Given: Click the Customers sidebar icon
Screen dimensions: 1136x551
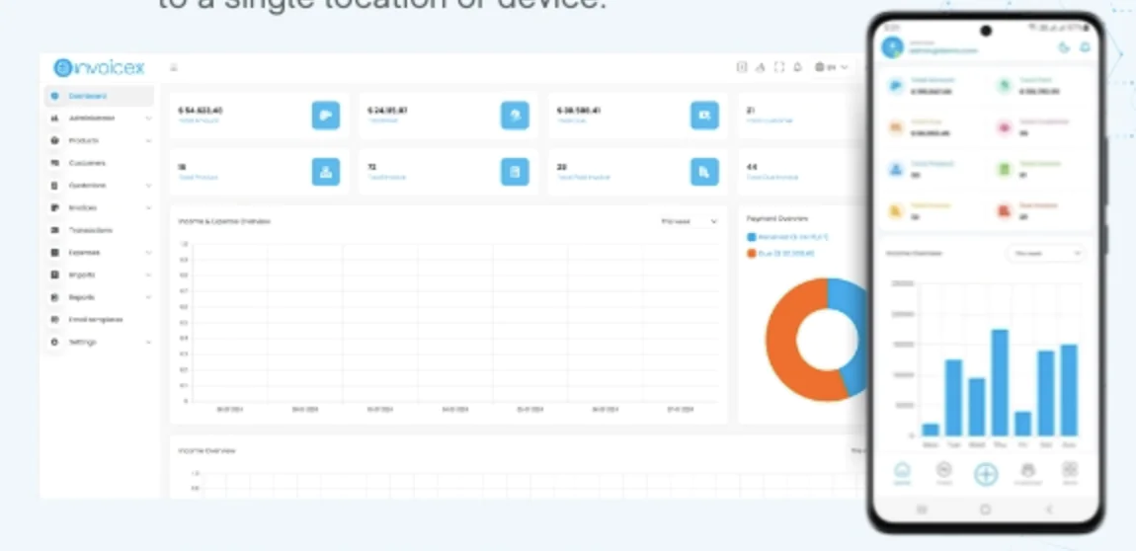Looking at the screenshot, I should pyautogui.click(x=55, y=163).
